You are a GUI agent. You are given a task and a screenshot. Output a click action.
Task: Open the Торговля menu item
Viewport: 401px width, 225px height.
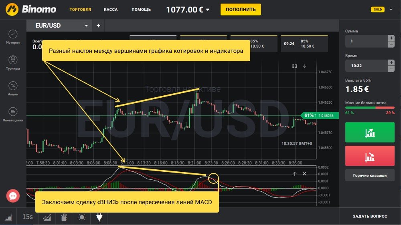80,10
